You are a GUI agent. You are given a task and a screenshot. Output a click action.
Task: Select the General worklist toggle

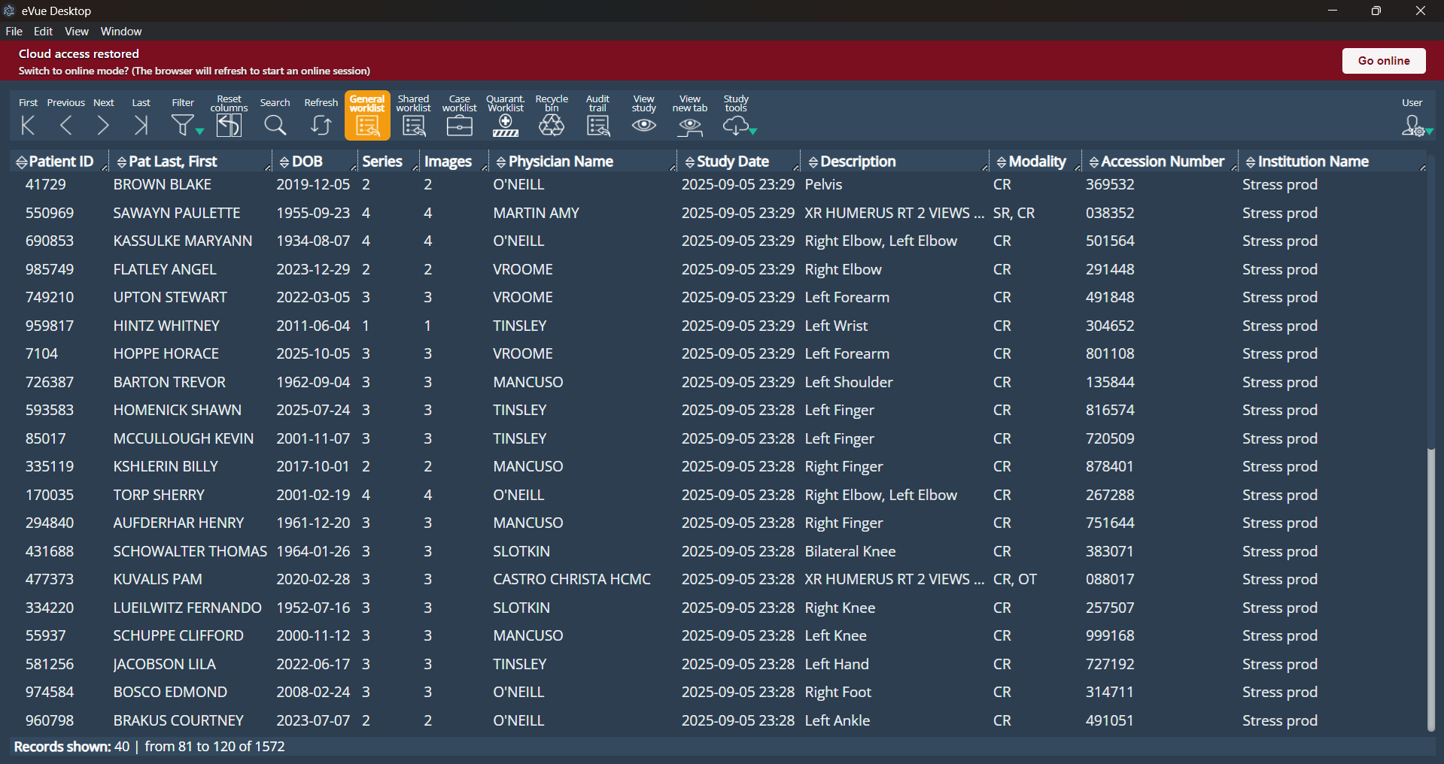tap(367, 116)
